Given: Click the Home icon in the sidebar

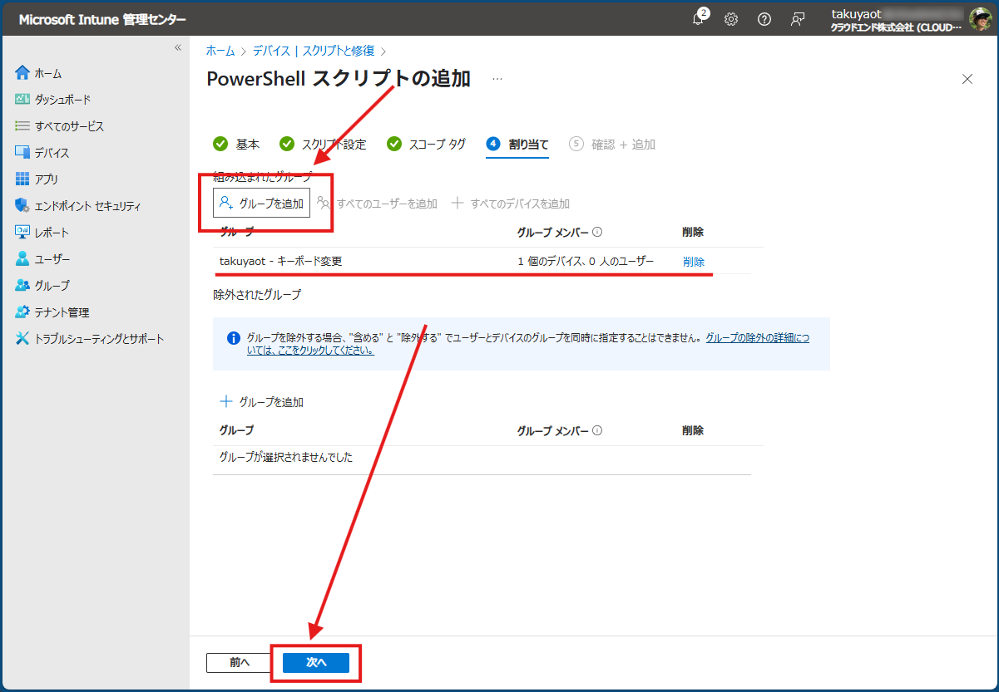Looking at the screenshot, I should point(22,73).
